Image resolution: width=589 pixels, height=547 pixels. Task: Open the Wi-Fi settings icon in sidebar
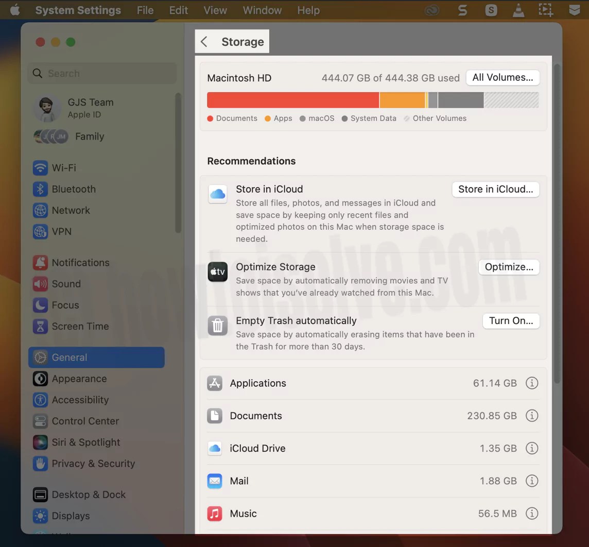pyautogui.click(x=40, y=168)
